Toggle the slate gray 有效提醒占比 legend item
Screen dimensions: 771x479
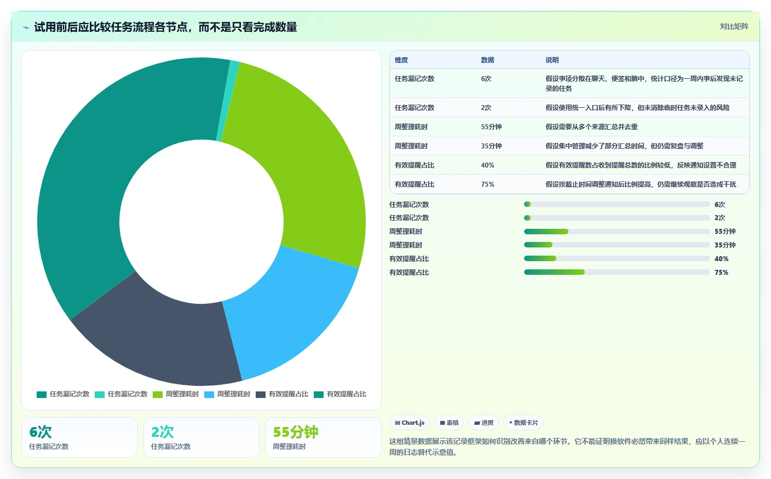(x=282, y=394)
